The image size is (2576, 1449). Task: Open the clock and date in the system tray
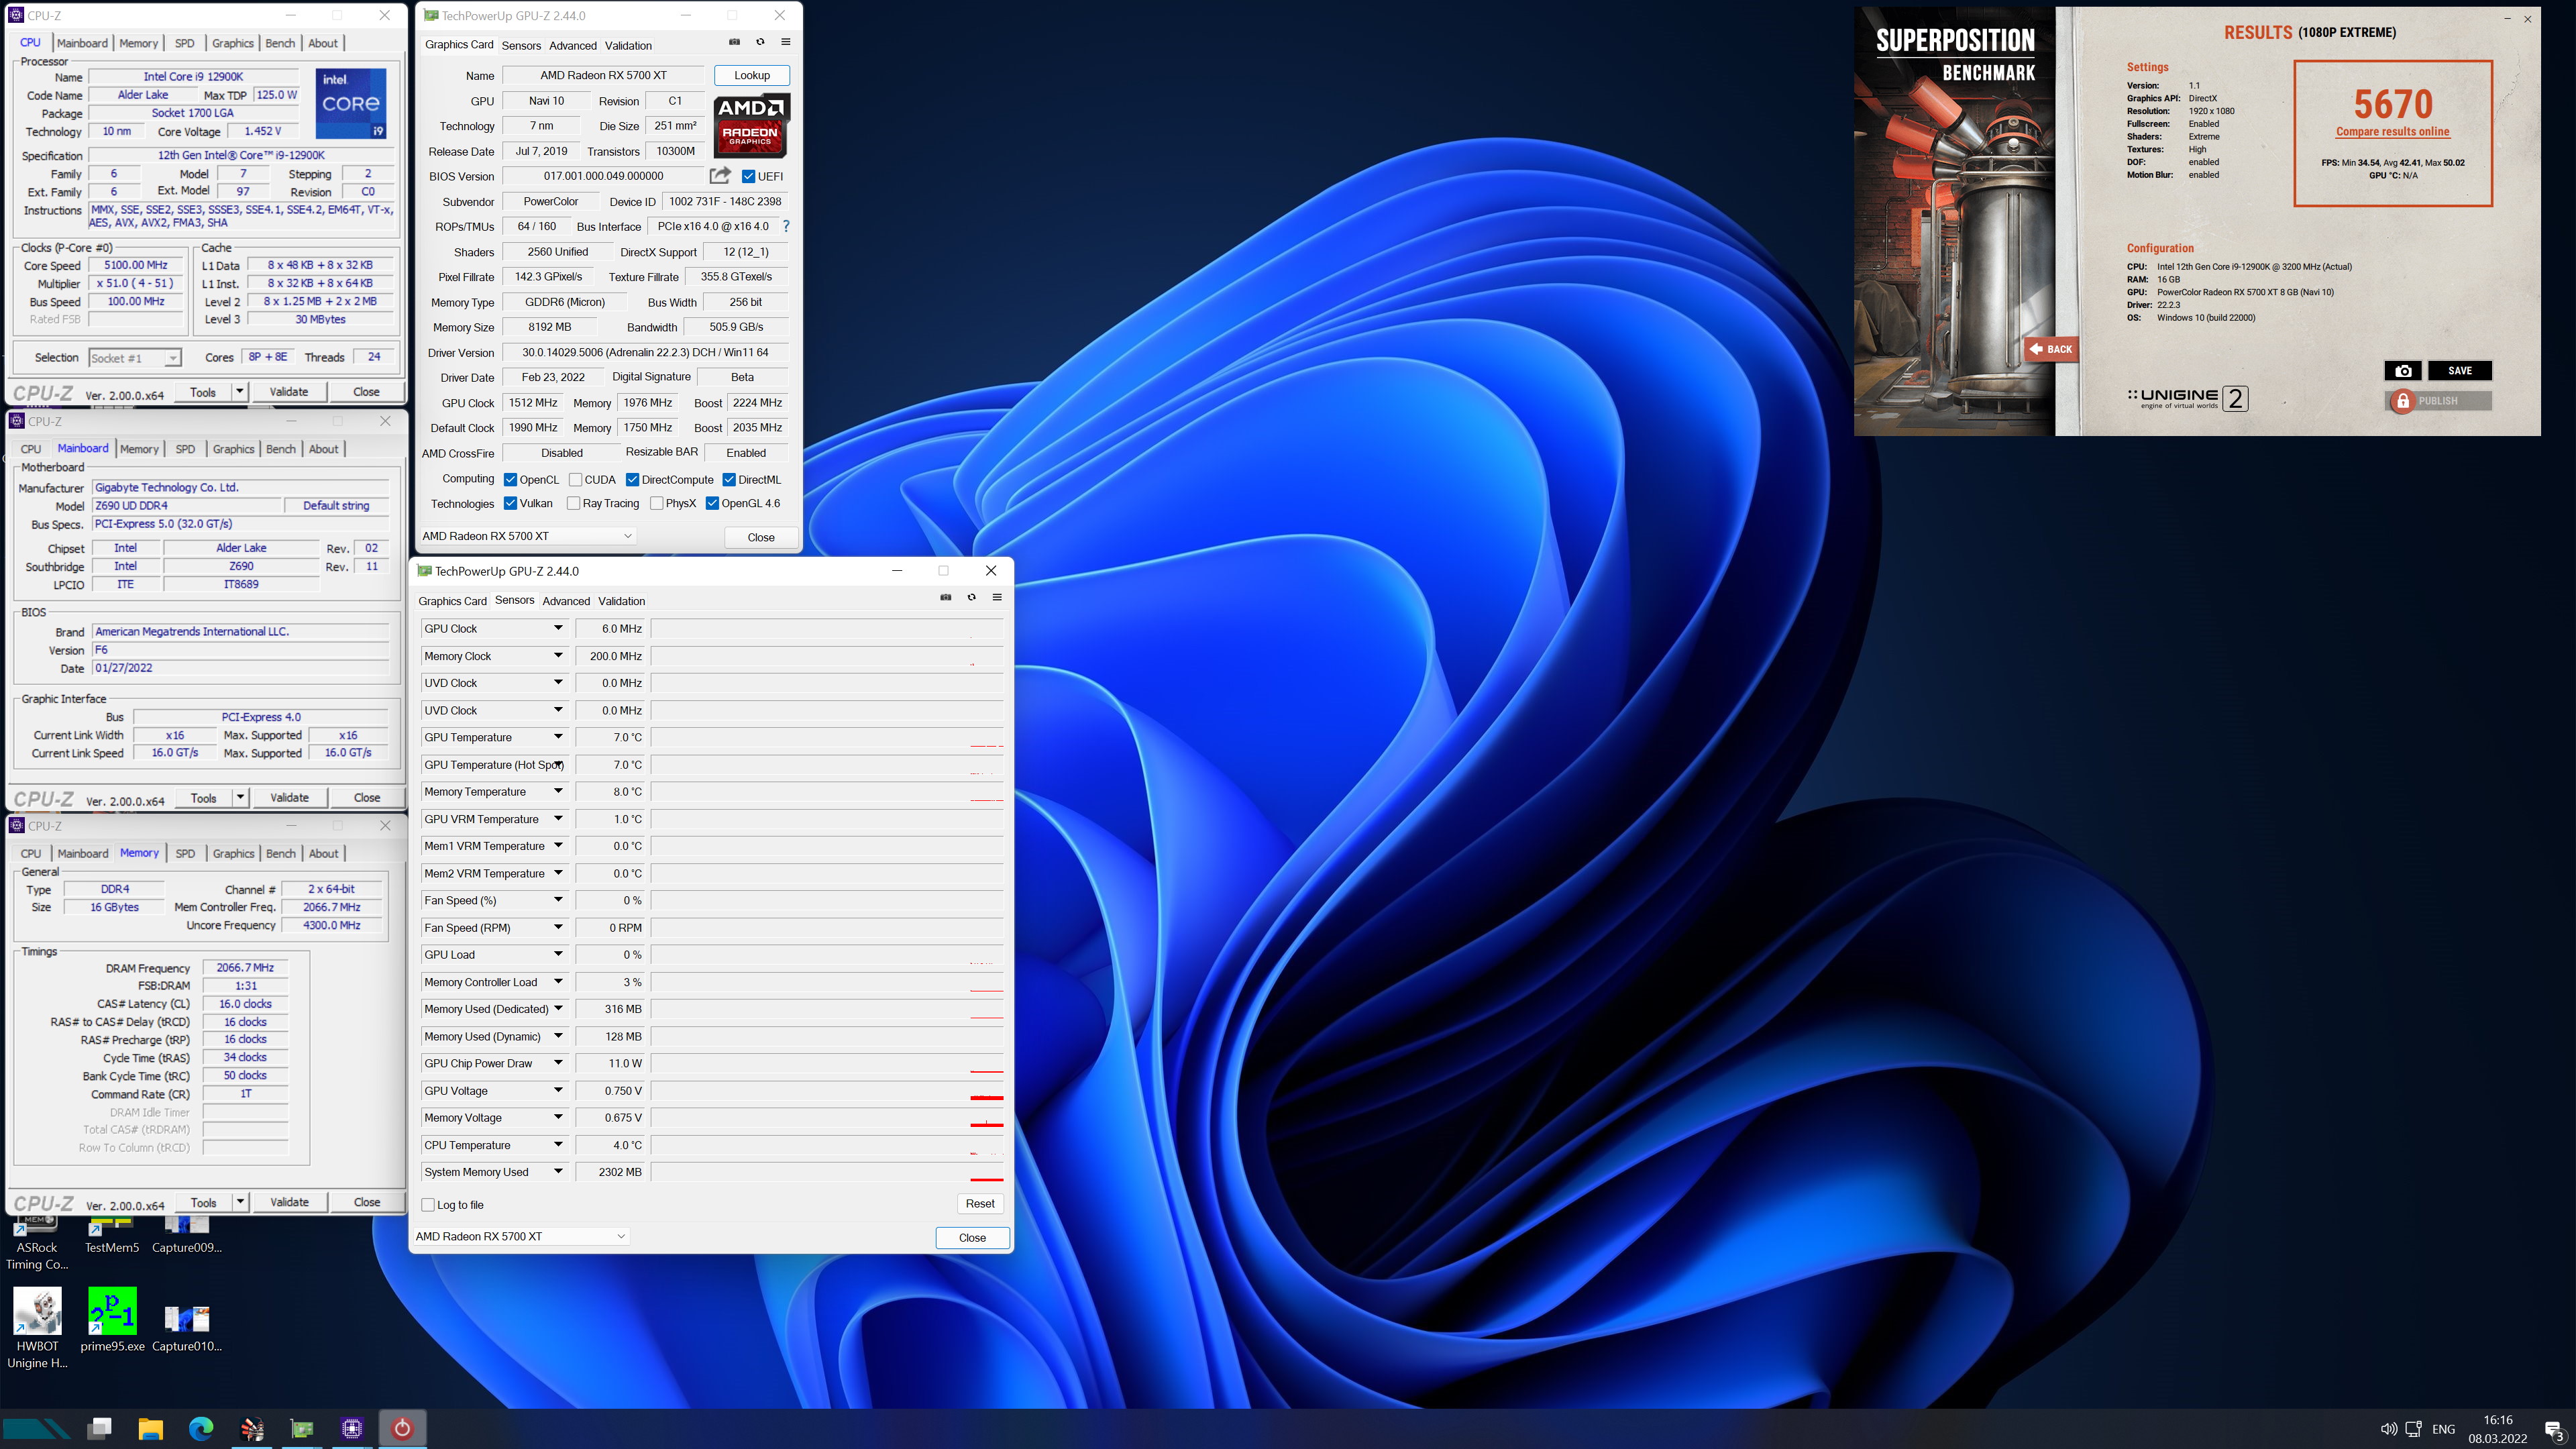point(2497,1429)
